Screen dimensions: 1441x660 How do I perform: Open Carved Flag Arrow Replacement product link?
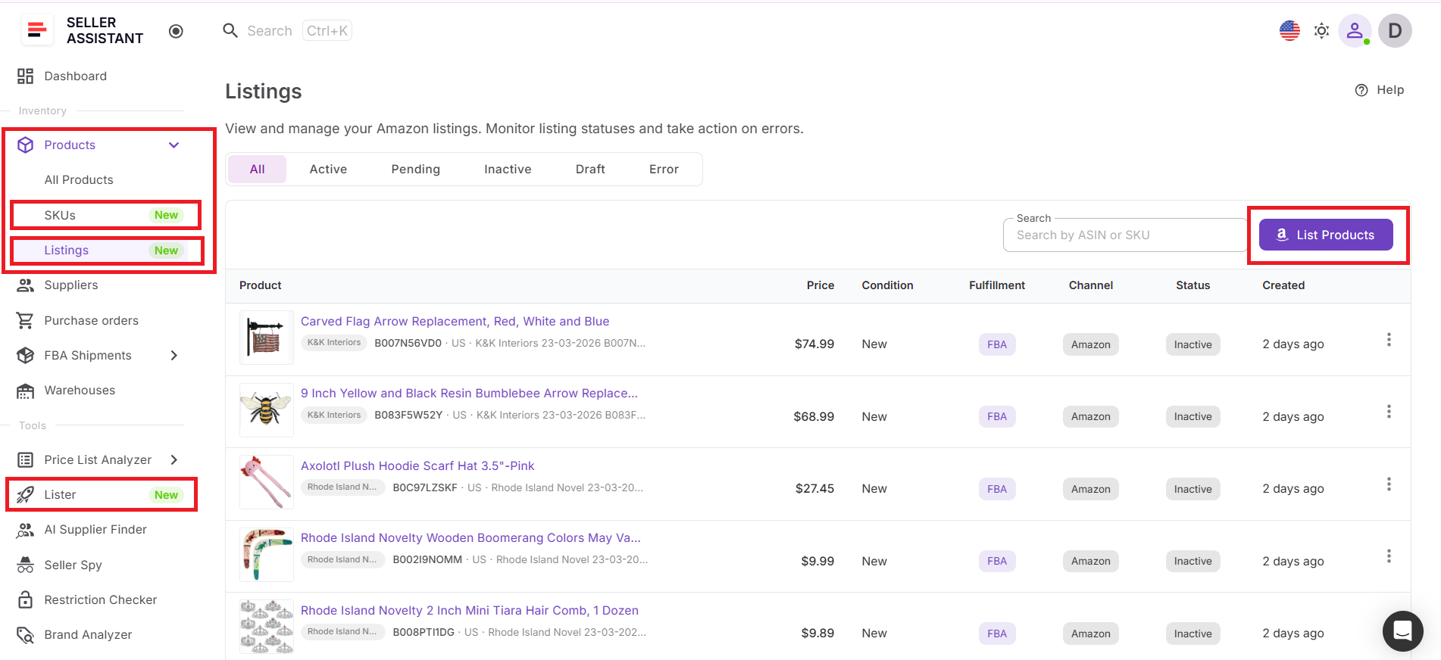[455, 321]
